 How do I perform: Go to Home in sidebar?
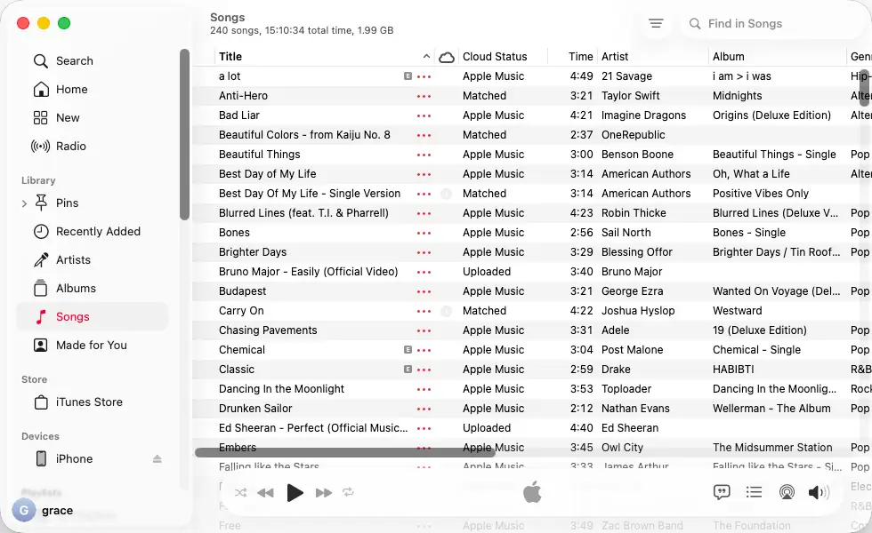(x=71, y=90)
